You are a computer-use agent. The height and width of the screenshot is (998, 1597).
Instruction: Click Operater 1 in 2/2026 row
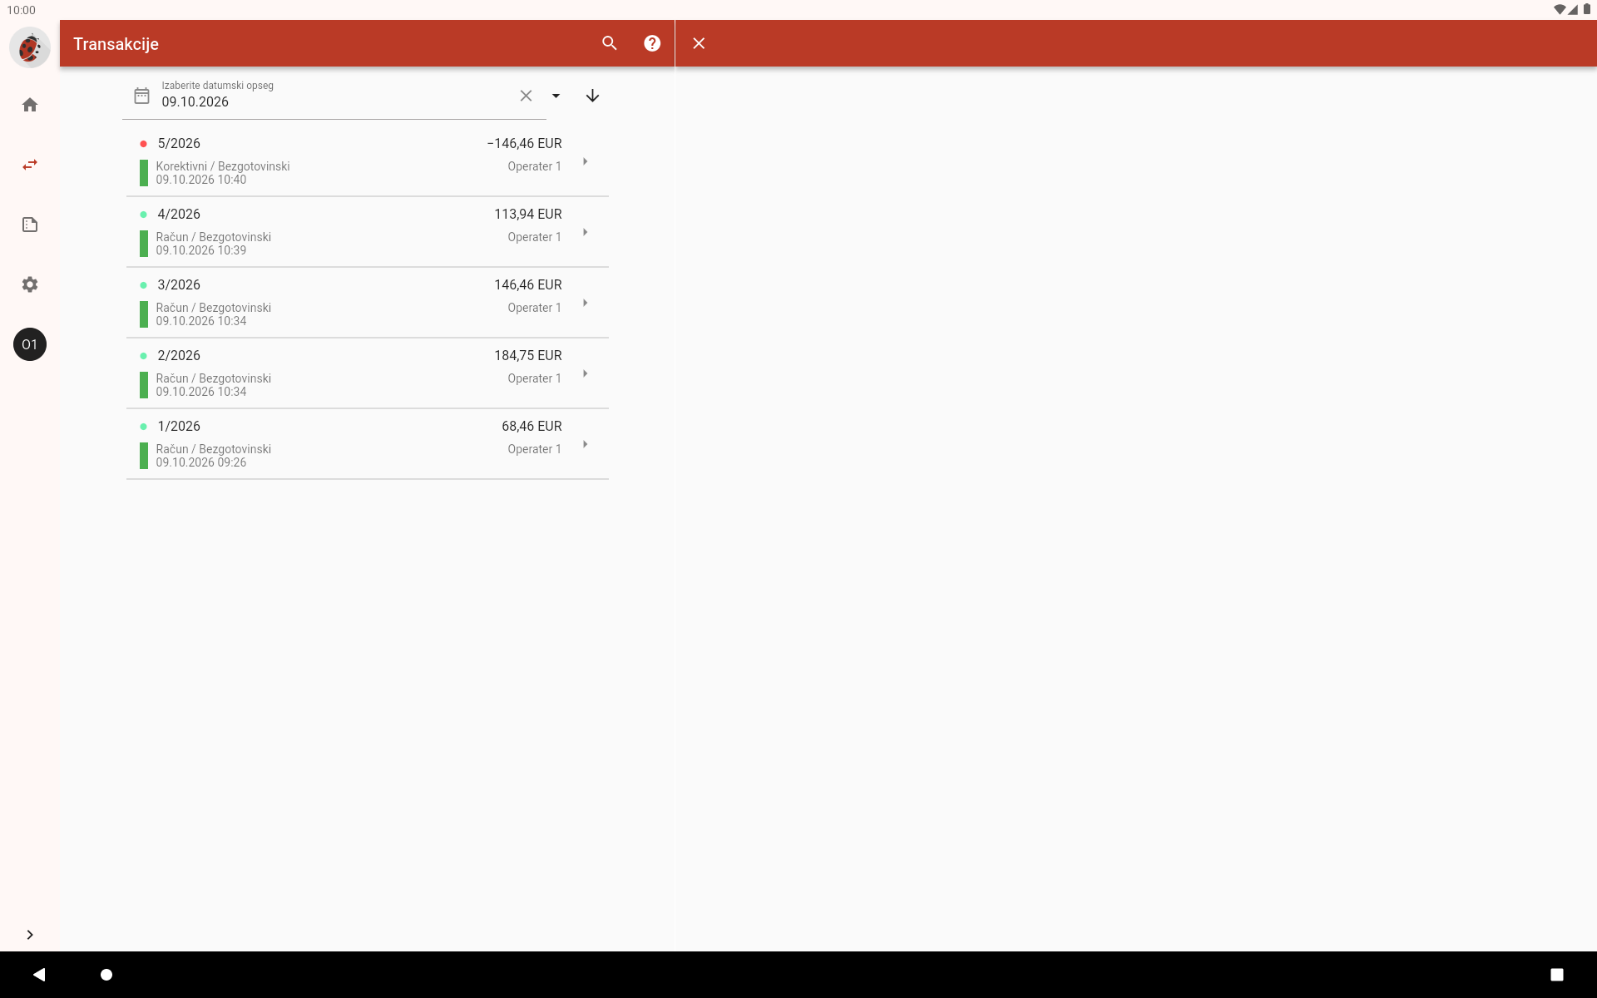535,378
